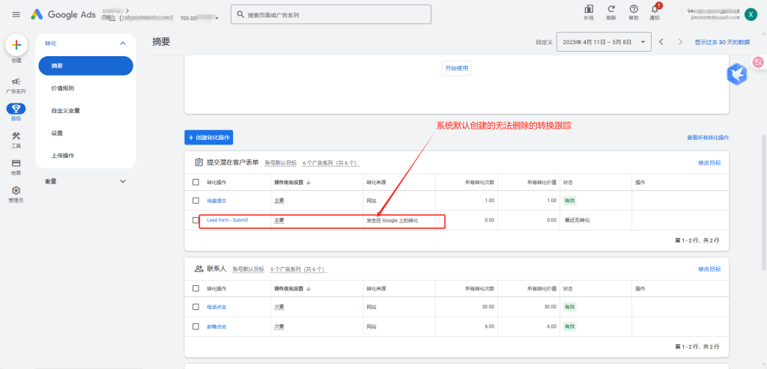Tick checkbox for 询盘提交 row
Image resolution: width=767 pixels, height=369 pixels.
tap(195, 201)
